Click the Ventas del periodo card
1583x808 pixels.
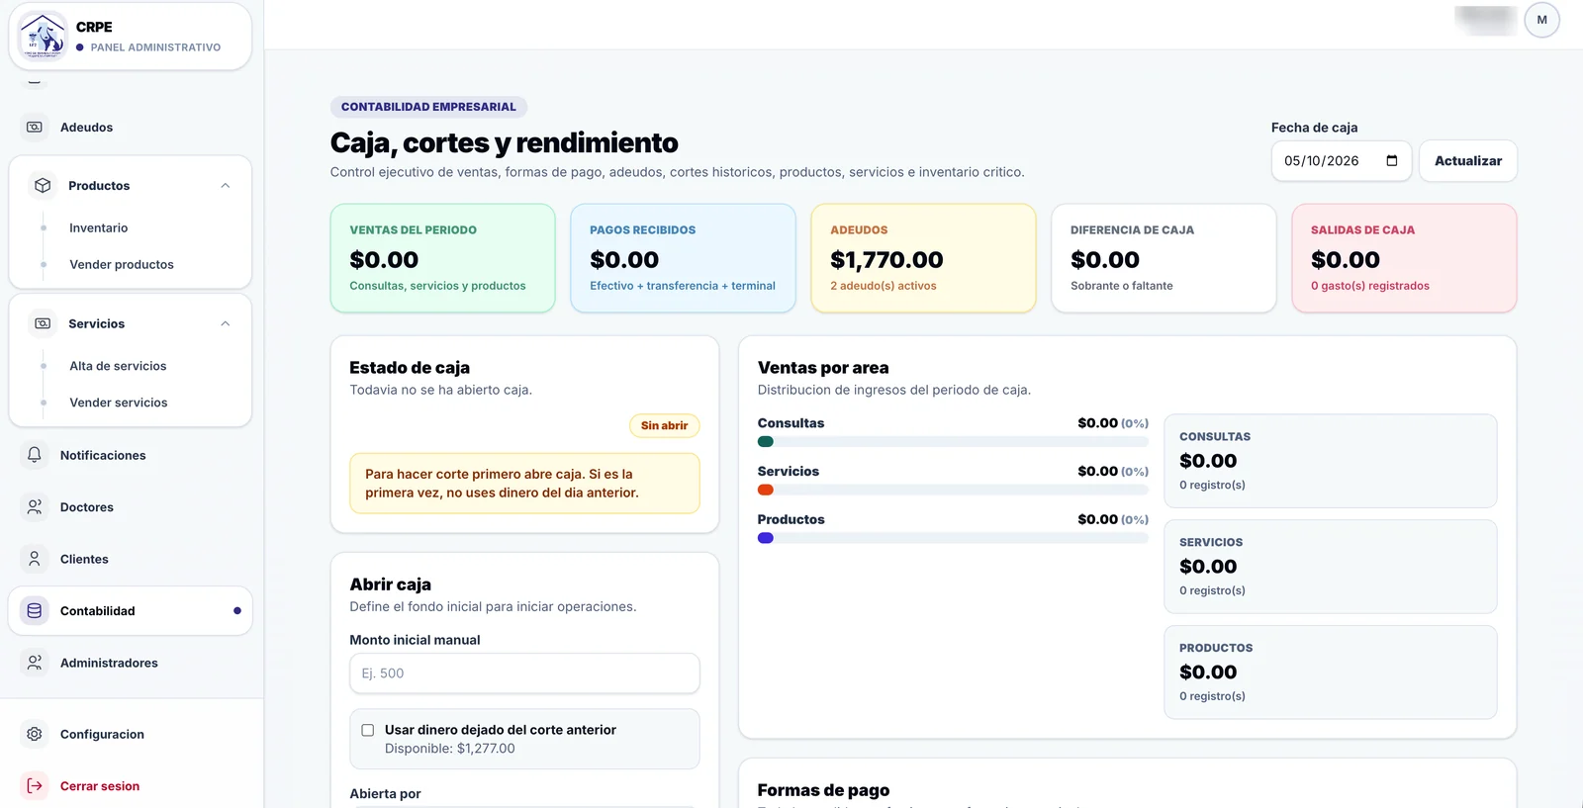(442, 258)
